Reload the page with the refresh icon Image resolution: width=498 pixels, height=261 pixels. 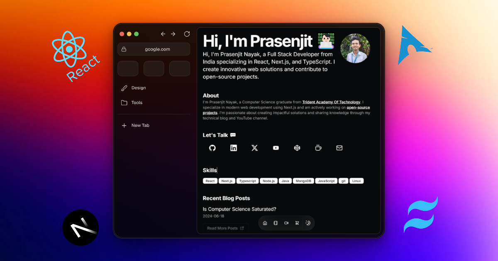tap(187, 34)
